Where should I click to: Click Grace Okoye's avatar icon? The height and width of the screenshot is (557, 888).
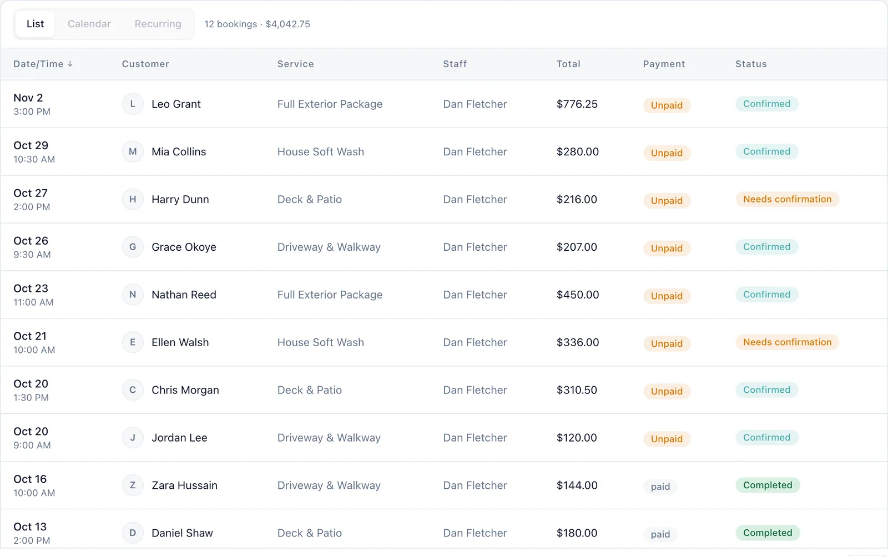pos(133,247)
